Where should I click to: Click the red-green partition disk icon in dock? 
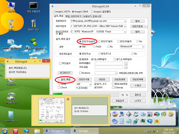tap(157, 114)
